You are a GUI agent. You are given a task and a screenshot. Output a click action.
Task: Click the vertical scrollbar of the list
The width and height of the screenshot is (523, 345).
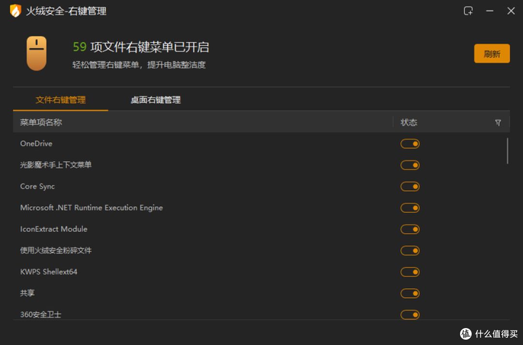507,151
